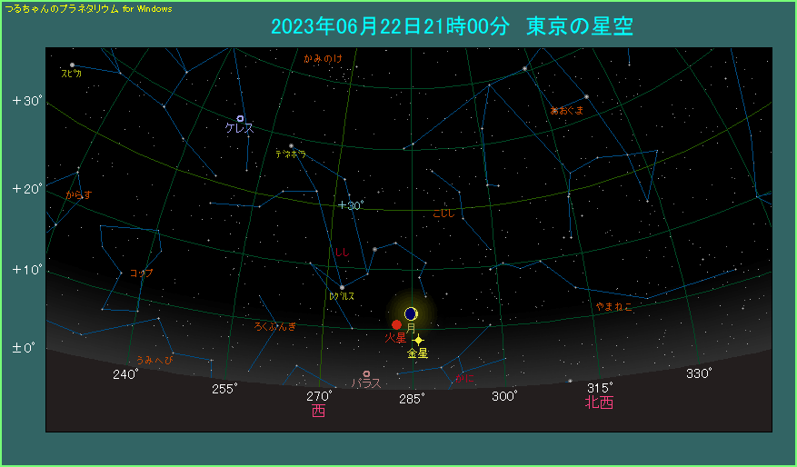797x467 pixels.
Task: Select the こじし constellation label
Action: [443, 214]
